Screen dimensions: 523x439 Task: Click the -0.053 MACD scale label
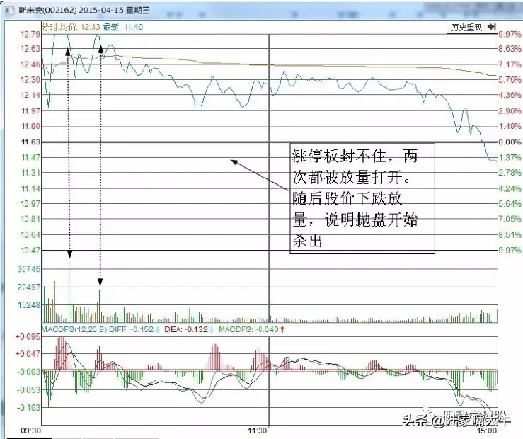(x=29, y=390)
